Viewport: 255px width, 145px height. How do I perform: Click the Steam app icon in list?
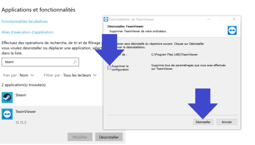pos(7,97)
